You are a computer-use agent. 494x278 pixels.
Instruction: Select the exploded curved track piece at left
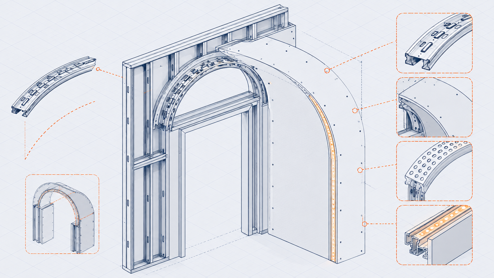coord(54,86)
